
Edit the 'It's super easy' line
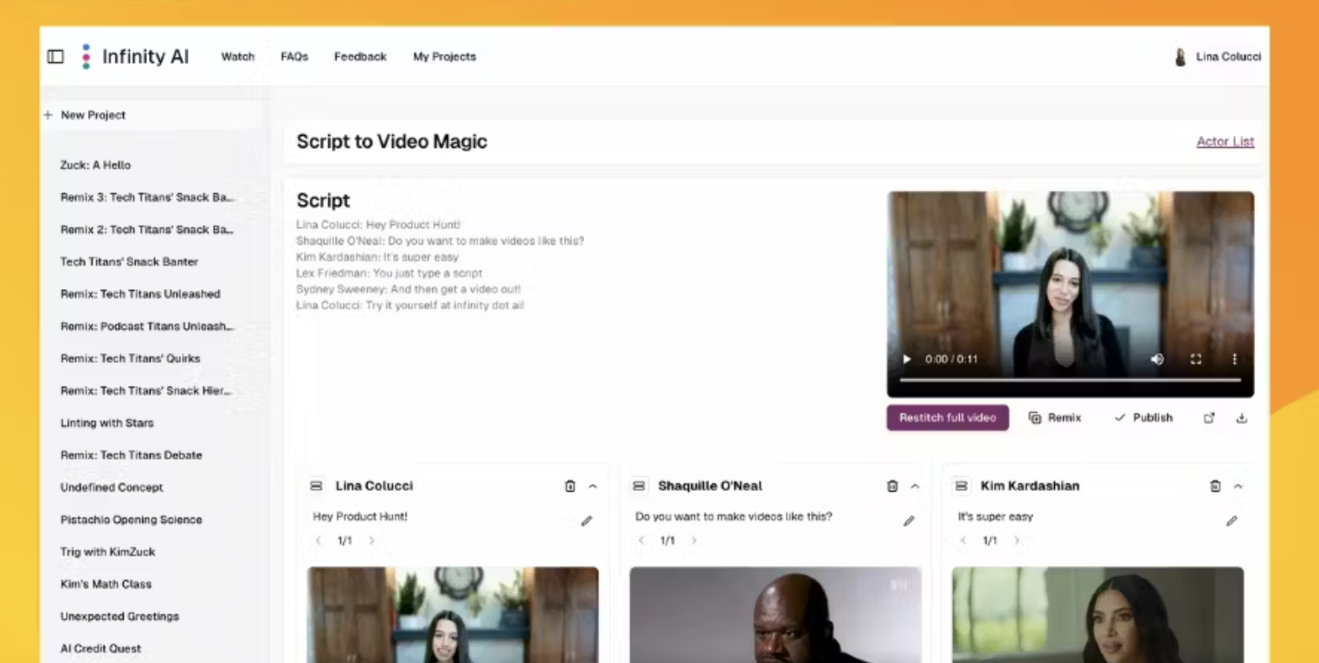1232,521
